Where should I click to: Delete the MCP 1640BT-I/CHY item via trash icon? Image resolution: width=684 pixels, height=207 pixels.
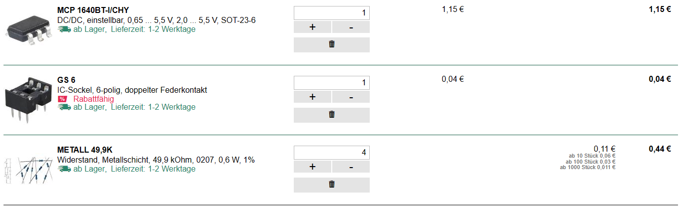click(x=331, y=44)
